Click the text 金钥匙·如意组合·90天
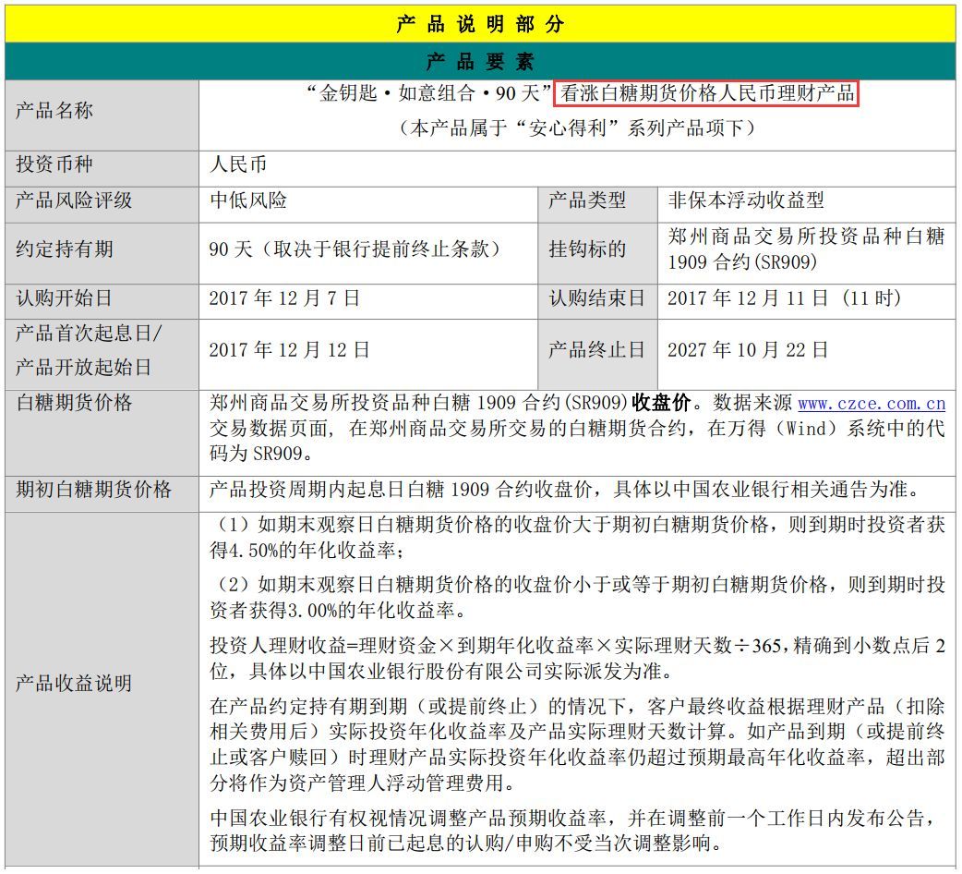 click(429, 93)
